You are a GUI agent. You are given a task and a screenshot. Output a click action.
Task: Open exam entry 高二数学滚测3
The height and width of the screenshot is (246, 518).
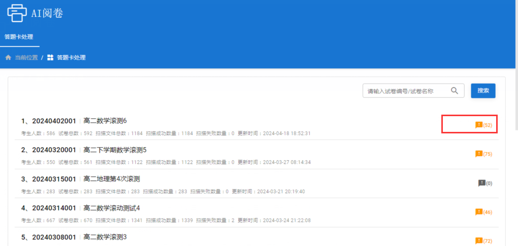tap(105, 237)
